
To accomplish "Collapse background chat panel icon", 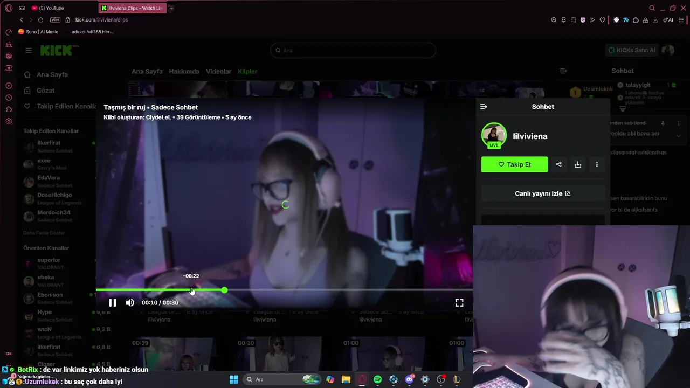I will coord(563,71).
